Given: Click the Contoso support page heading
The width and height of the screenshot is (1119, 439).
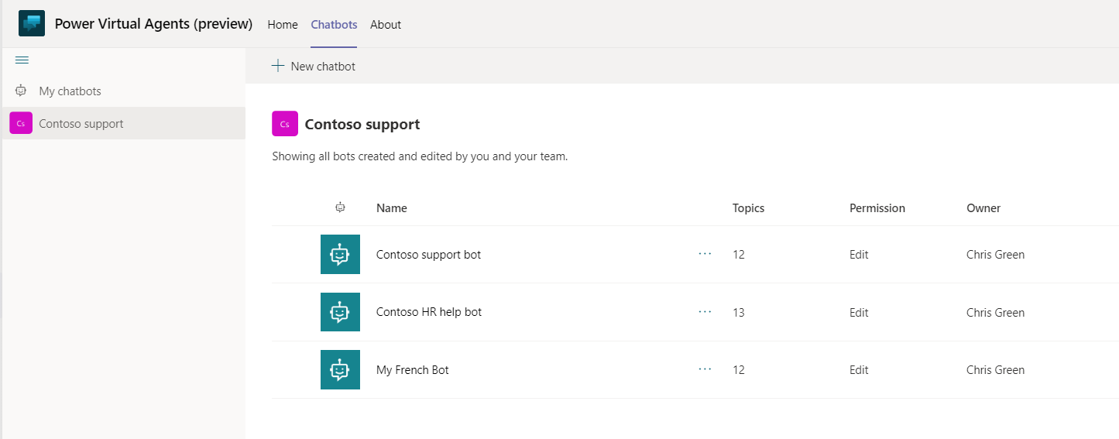Looking at the screenshot, I should (x=362, y=124).
